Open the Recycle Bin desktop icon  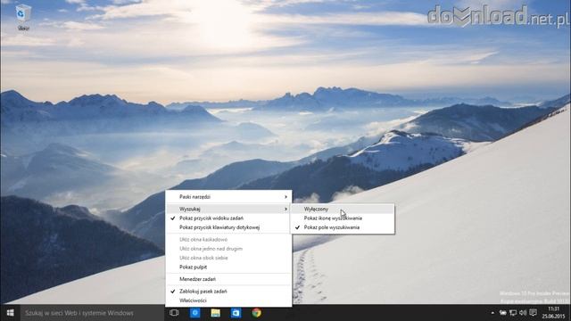coord(23,17)
